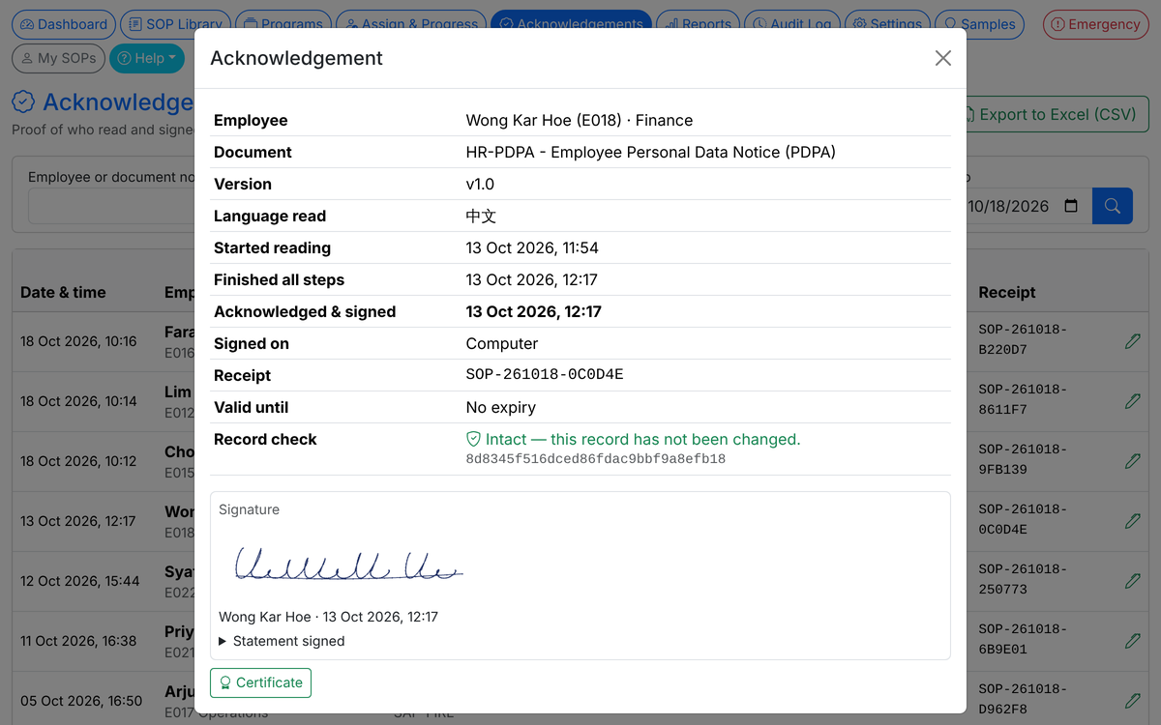The image size is (1161, 725).
Task: Click the handwritten signature image
Action: pos(348,564)
